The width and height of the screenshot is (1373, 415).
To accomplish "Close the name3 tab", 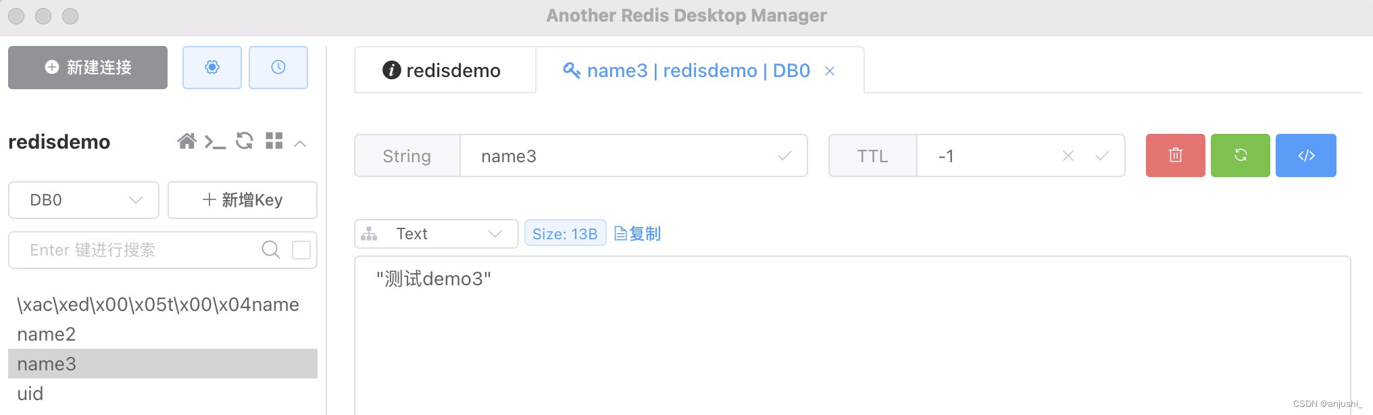I will [x=830, y=71].
